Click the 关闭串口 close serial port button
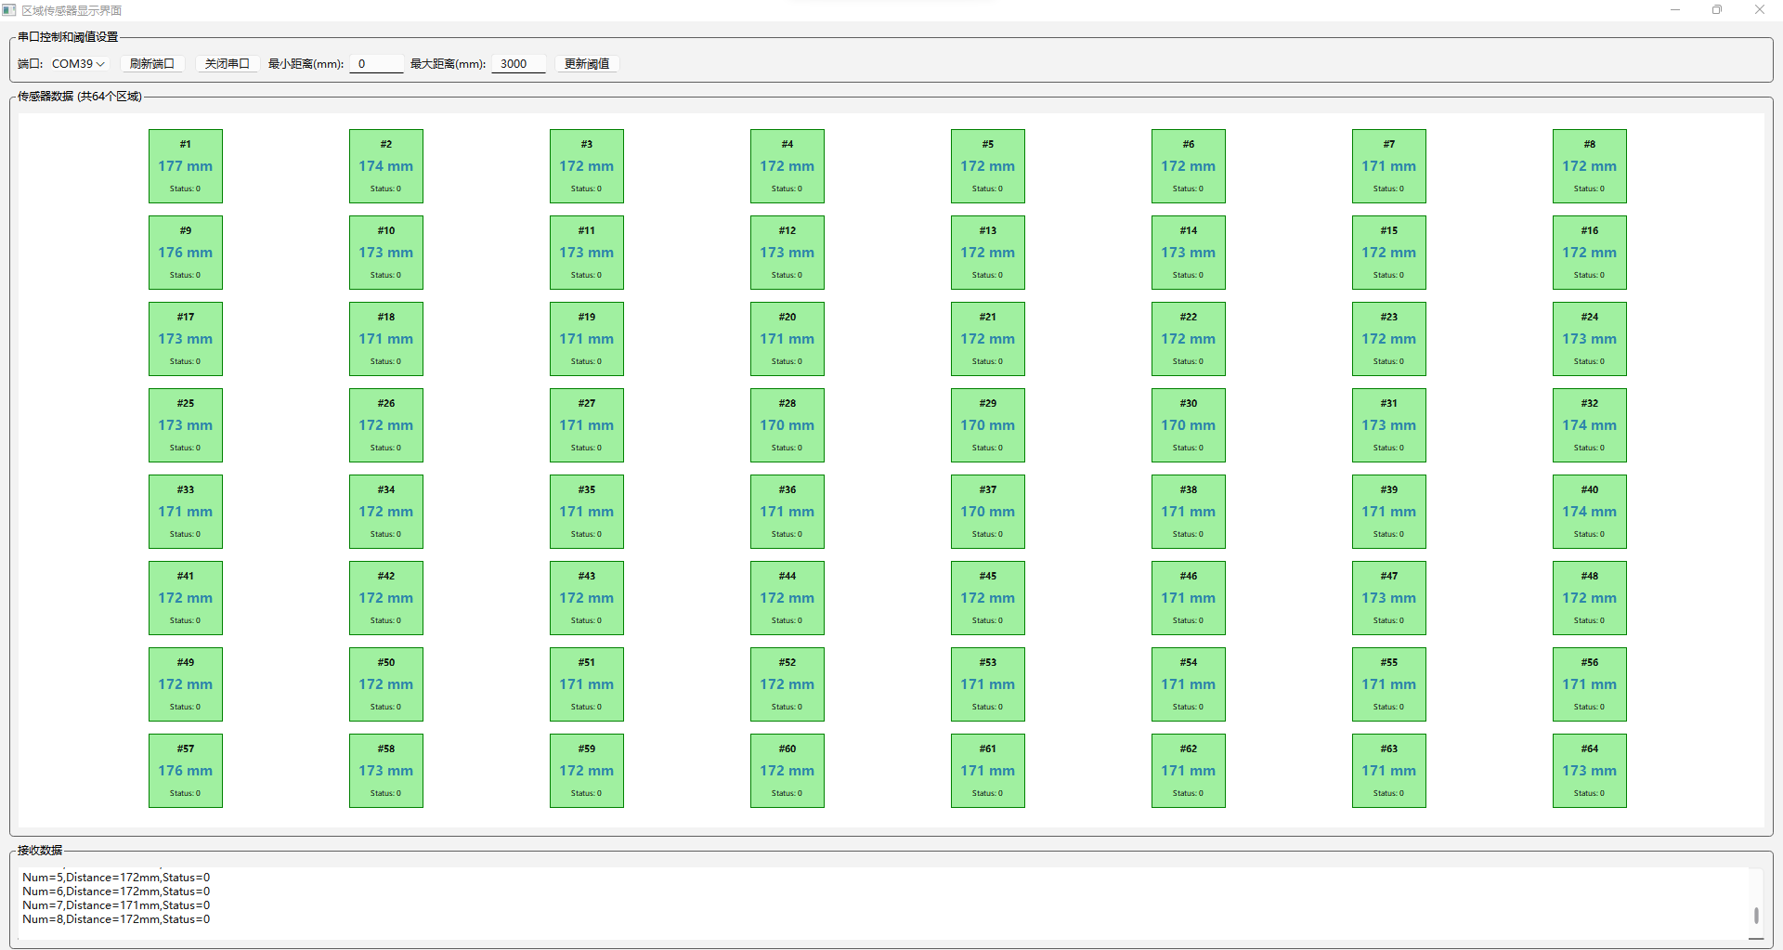Viewport: 1783px width, 950px height. 228,64
